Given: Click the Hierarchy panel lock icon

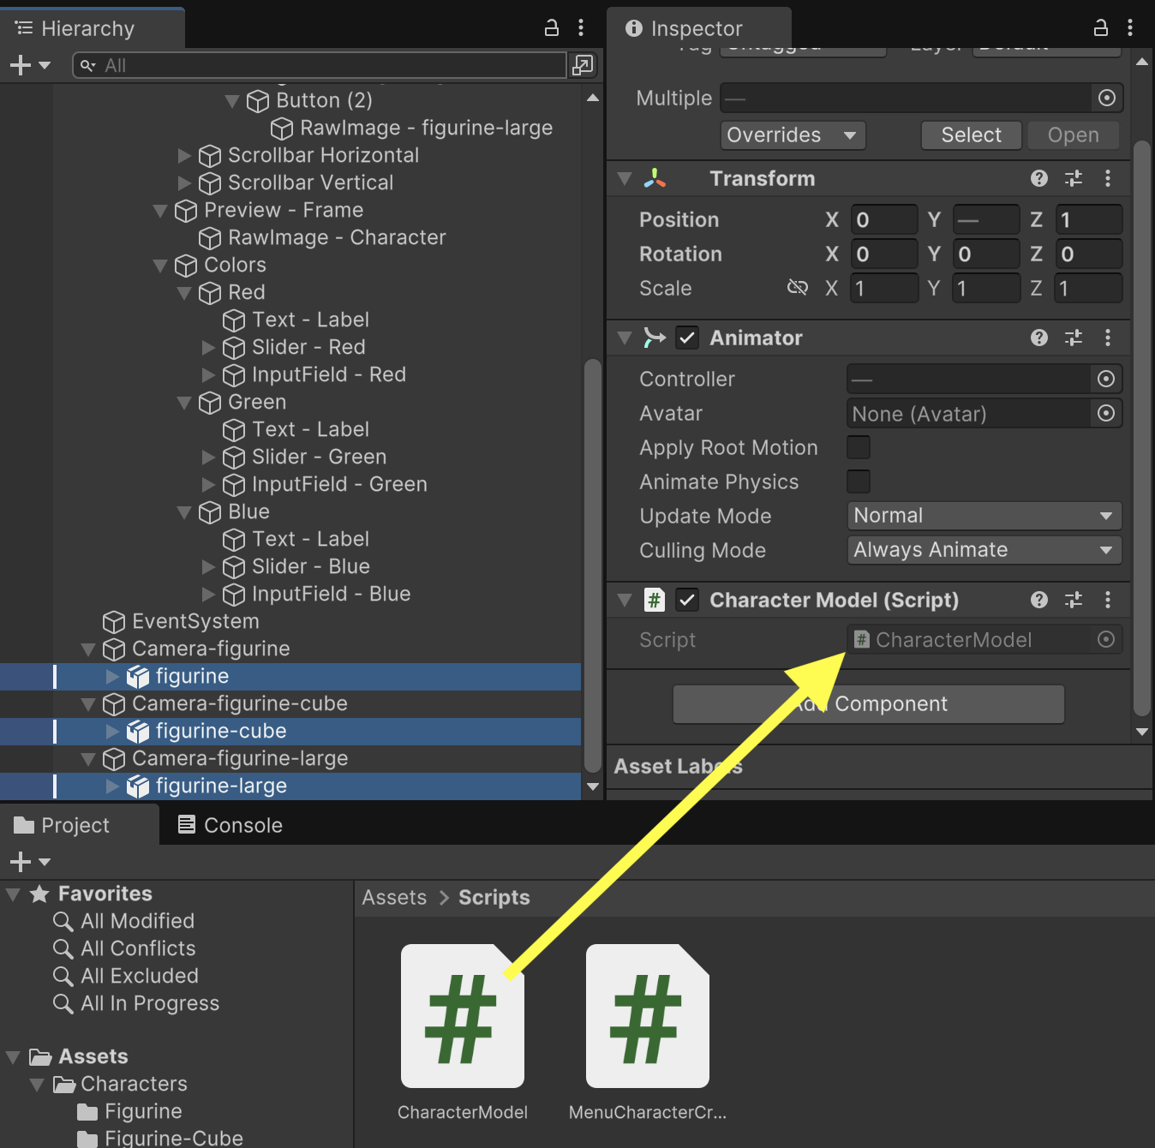Looking at the screenshot, I should (x=552, y=28).
